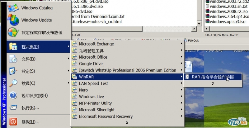249x128 pixels.
Task: Expand Nero submenu arrow
Action: tap(181, 90)
